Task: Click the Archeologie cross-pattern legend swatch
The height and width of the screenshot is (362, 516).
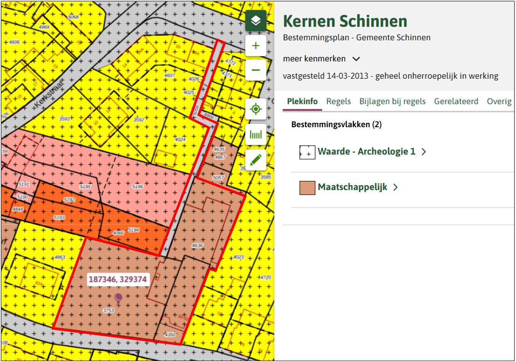Action: pos(307,152)
